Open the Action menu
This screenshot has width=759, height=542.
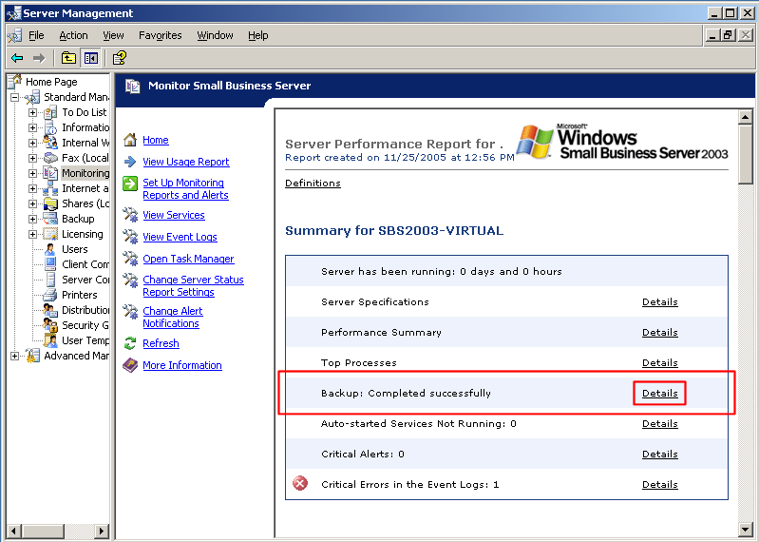click(x=73, y=35)
